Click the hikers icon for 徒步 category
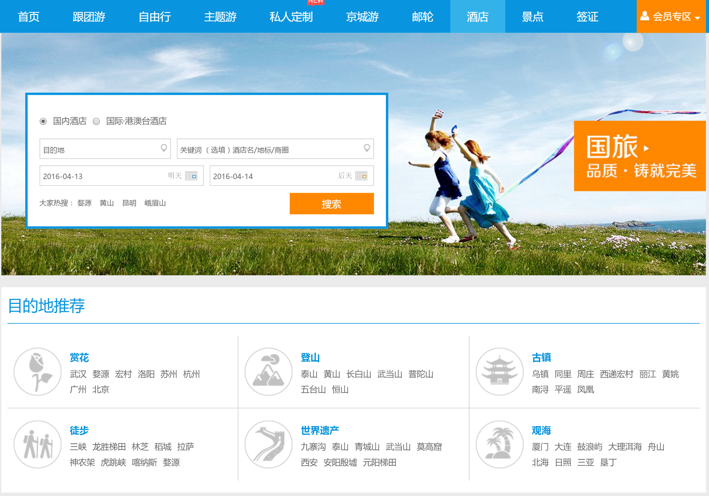This screenshot has width=709, height=496. point(38,444)
